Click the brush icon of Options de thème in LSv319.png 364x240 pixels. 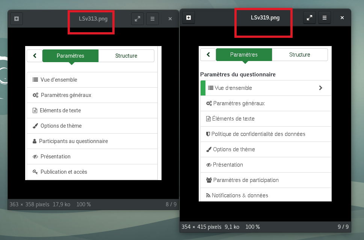[x=209, y=149]
